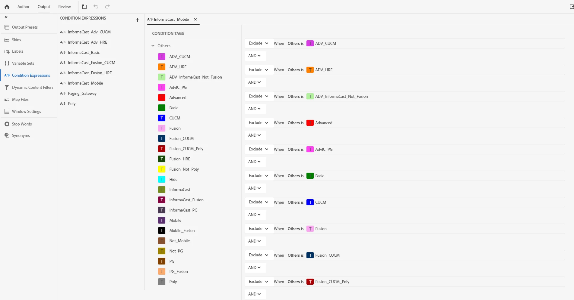
Task: Change AND operator below CUCM row
Action: click(255, 215)
